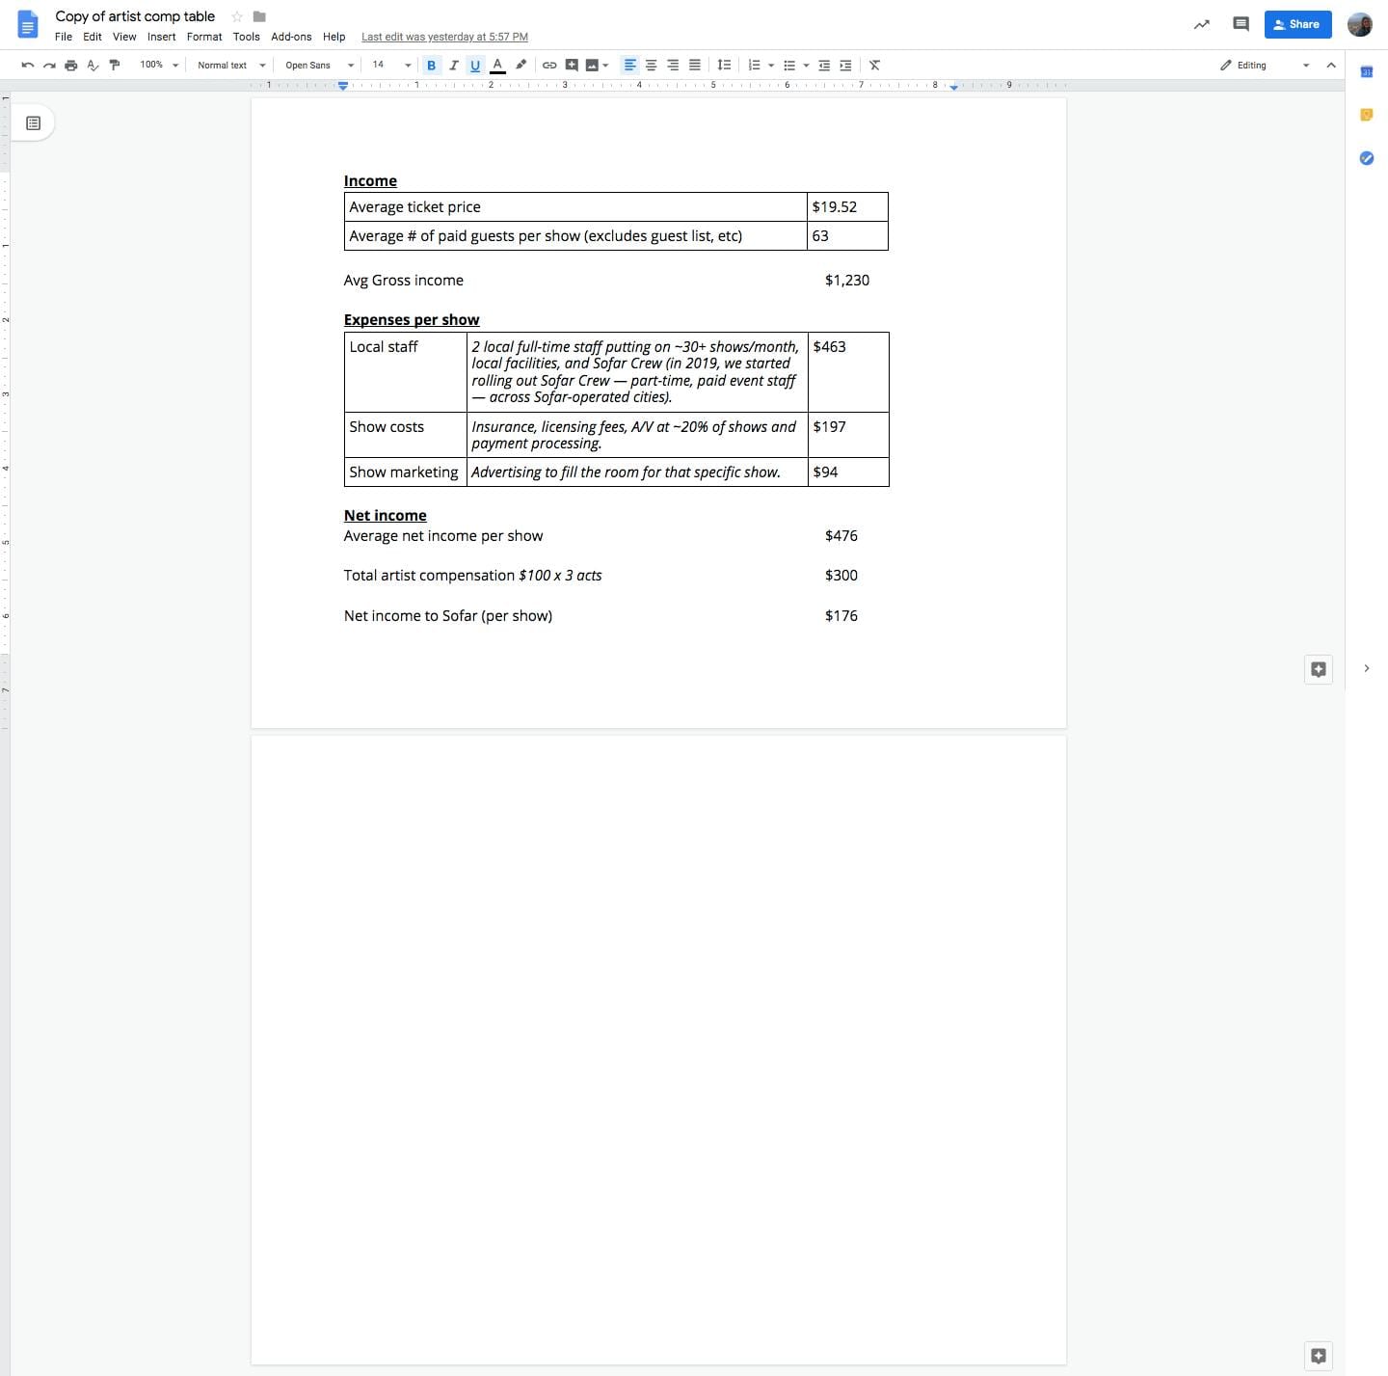Set left text alignment
Image resolution: width=1388 pixels, height=1376 pixels.
(x=629, y=66)
